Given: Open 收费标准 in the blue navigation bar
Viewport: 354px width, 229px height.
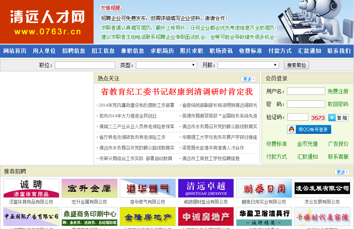Looking at the screenshot, I should coord(250,51).
